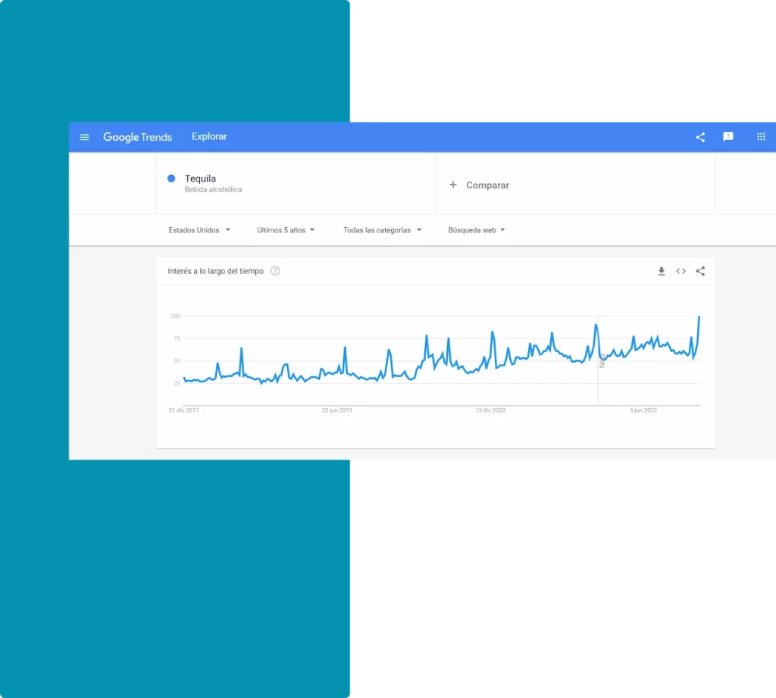The width and height of the screenshot is (776, 698).
Task: Open the Google apps grid
Action: 761,136
